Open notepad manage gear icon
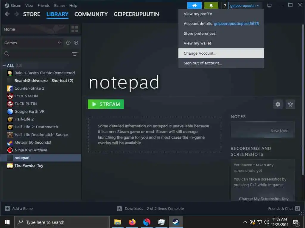This screenshot has height=228, width=305. tap(278, 104)
